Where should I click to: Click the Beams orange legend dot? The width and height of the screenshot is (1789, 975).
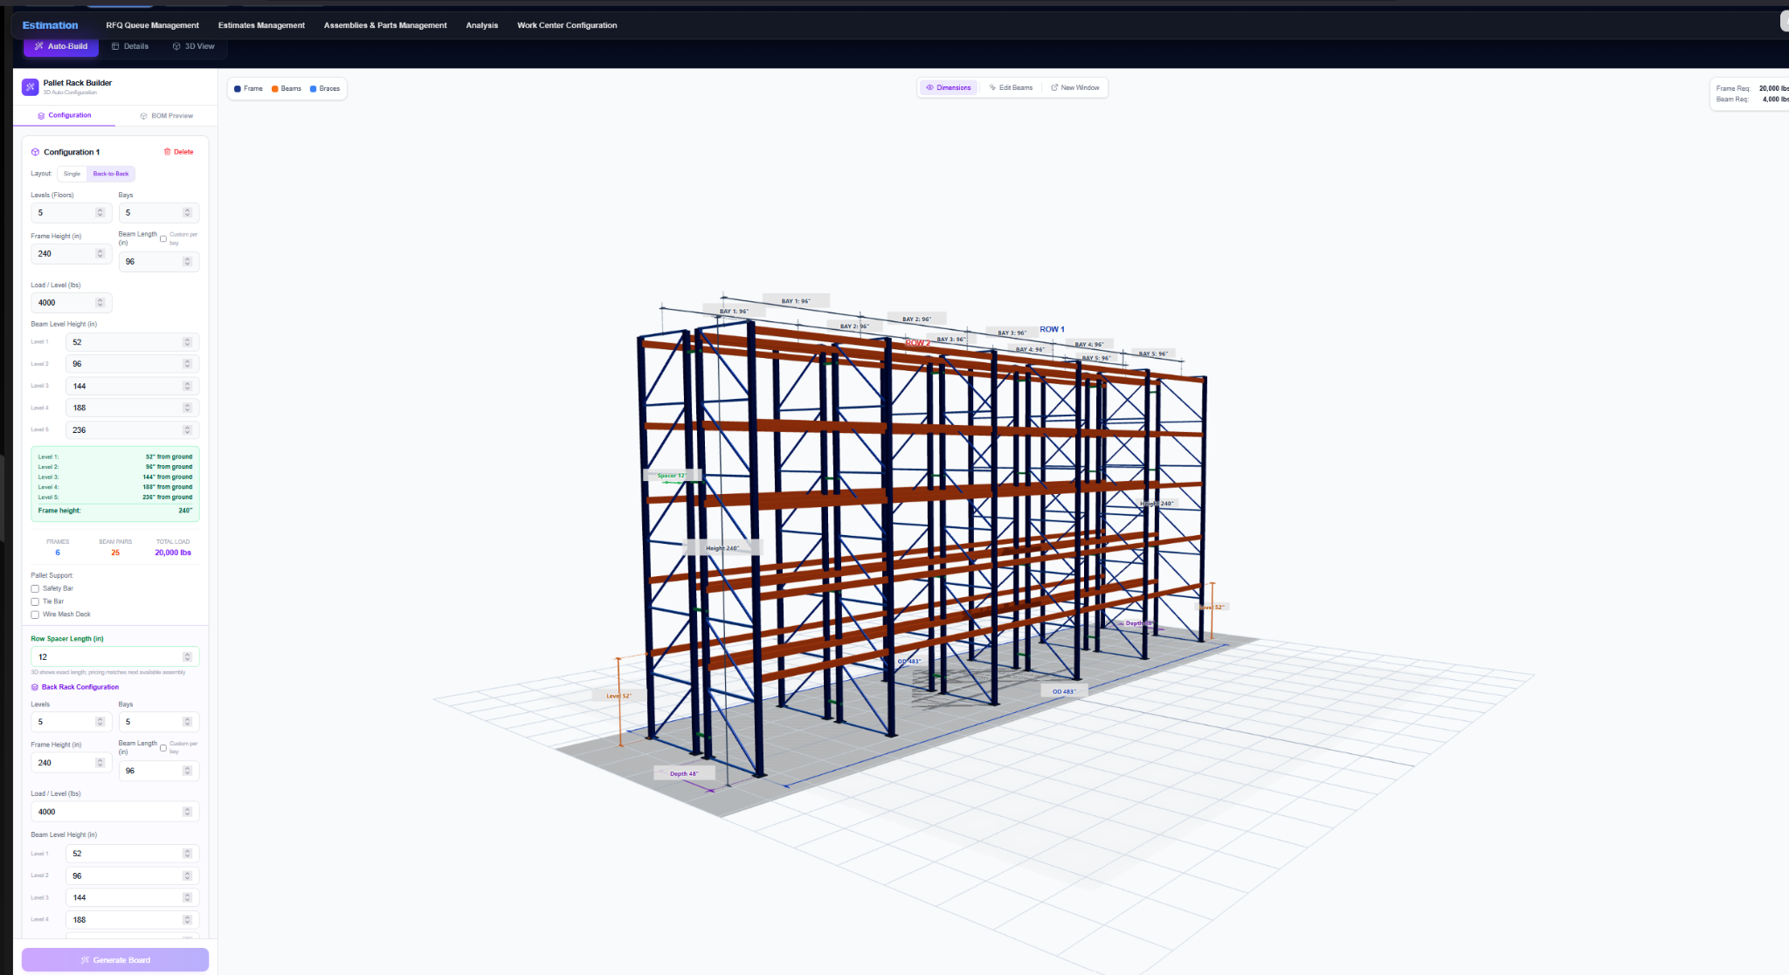click(275, 89)
